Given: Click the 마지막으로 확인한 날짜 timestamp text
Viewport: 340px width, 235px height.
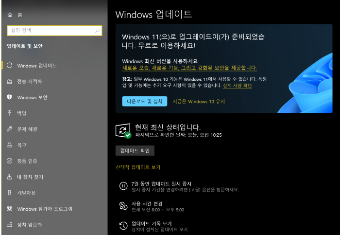Looking at the screenshot, I should [x=178, y=135].
